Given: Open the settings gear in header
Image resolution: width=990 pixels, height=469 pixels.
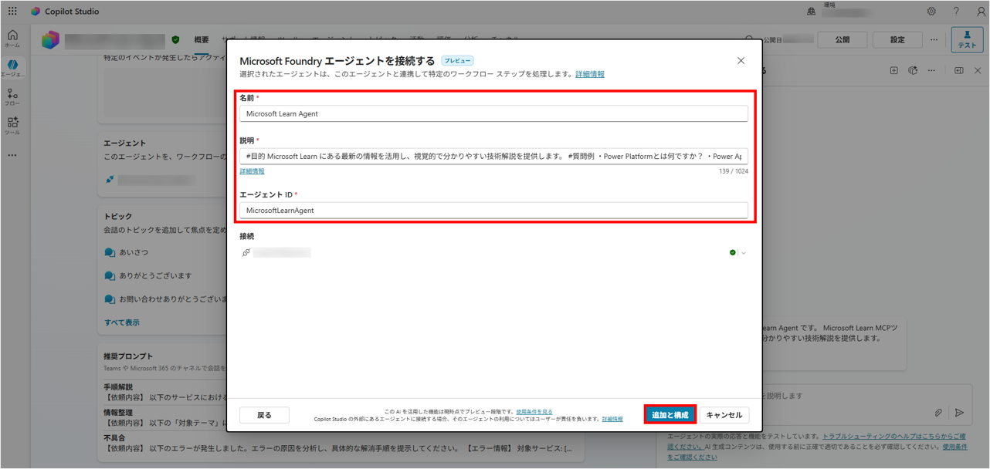Looking at the screenshot, I should [931, 12].
